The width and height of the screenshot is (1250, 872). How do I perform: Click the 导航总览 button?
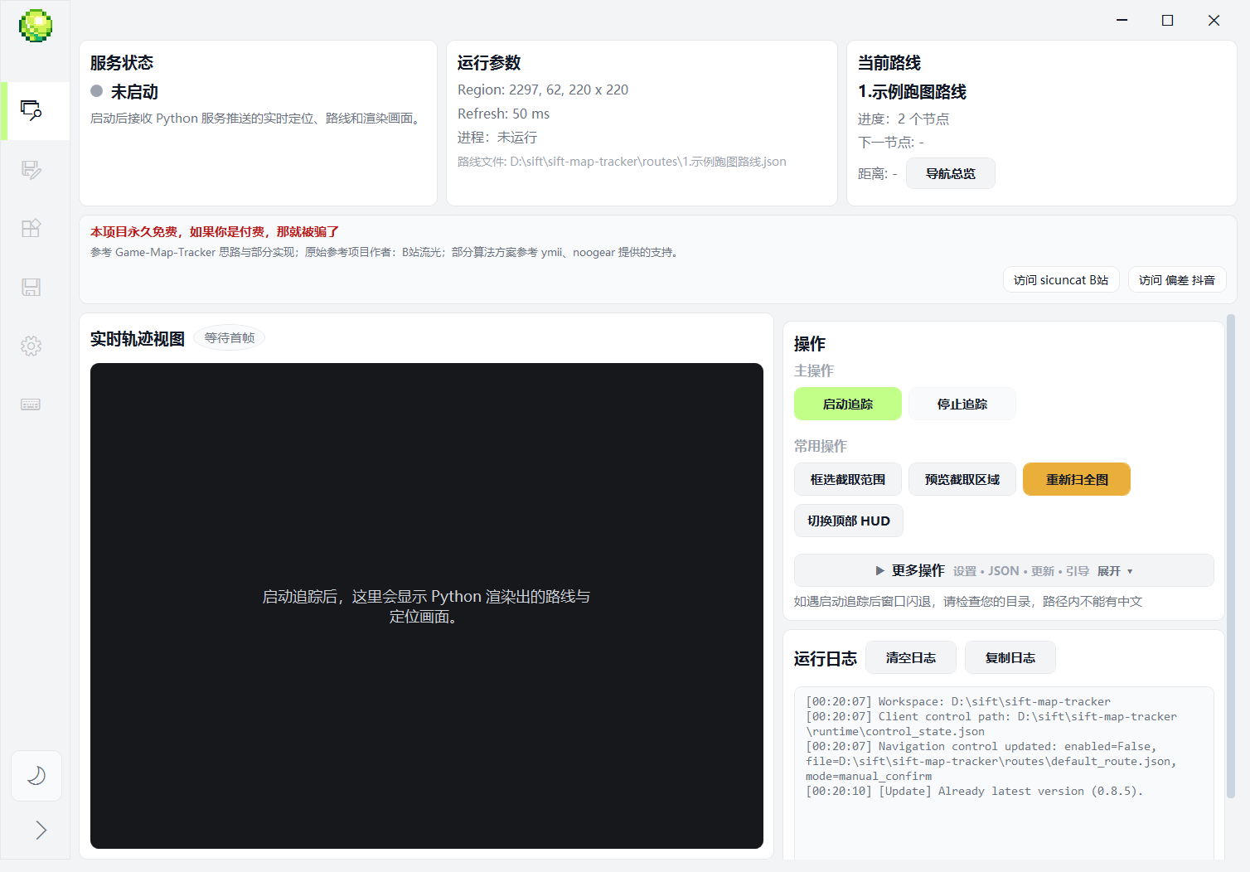(x=950, y=173)
